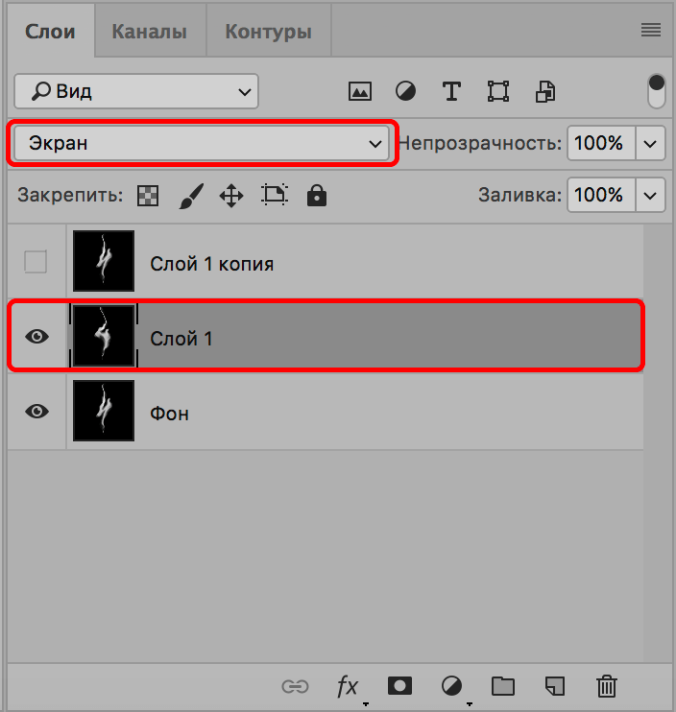This screenshot has width=676, height=712.
Task: Open the Экран blending mode dropdown
Action: tap(202, 143)
